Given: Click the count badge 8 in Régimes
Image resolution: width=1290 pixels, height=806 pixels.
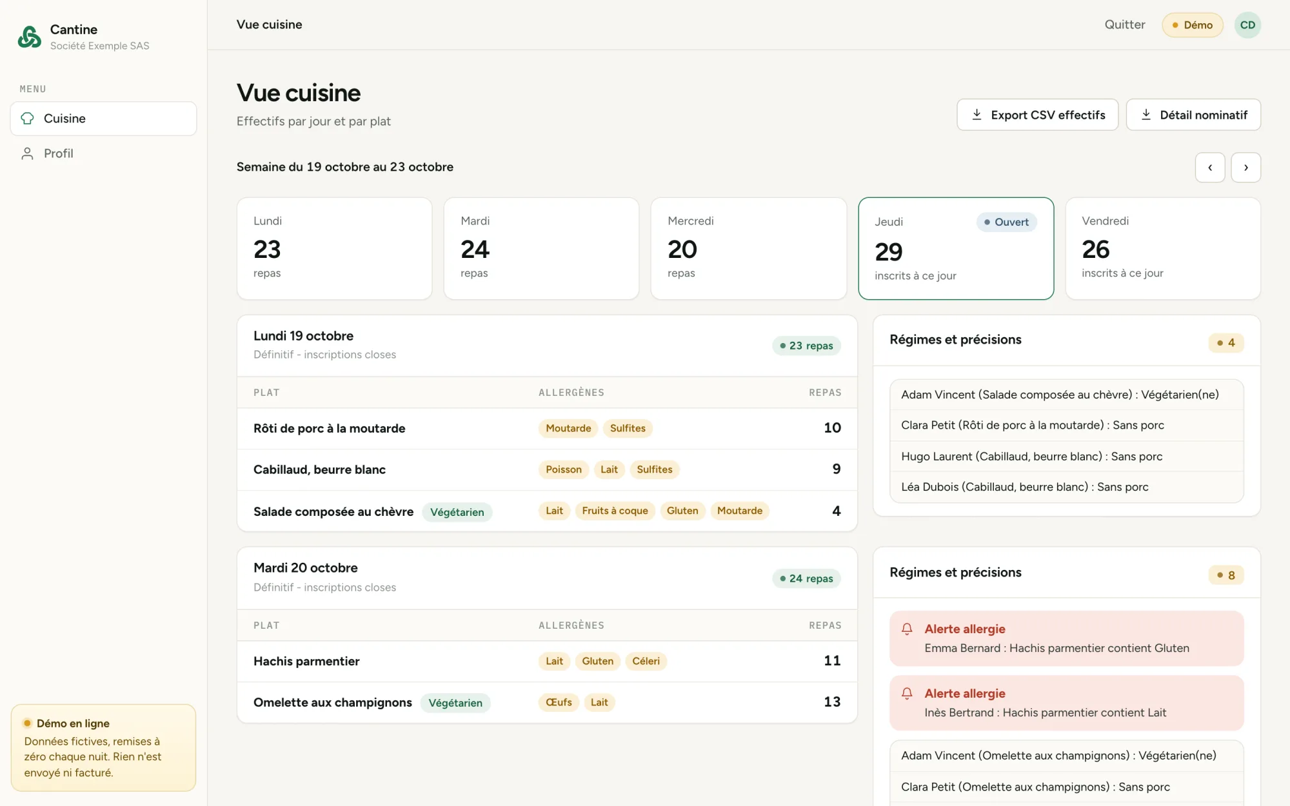Looking at the screenshot, I should coord(1225,575).
